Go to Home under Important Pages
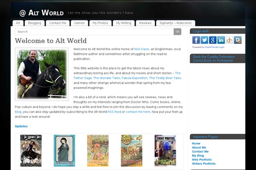 pyautogui.click(x=196, y=144)
